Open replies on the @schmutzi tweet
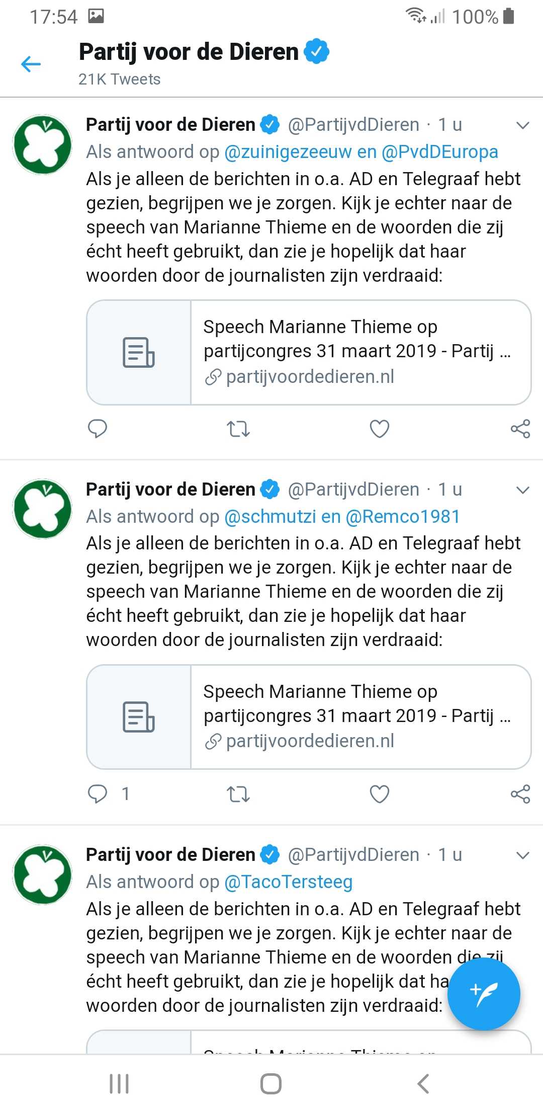The image size is (543, 1117). tap(98, 793)
